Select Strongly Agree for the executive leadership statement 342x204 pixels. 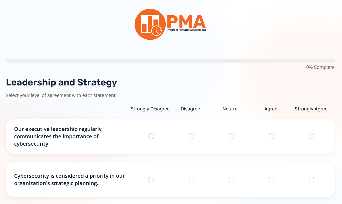(x=312, y=136)
